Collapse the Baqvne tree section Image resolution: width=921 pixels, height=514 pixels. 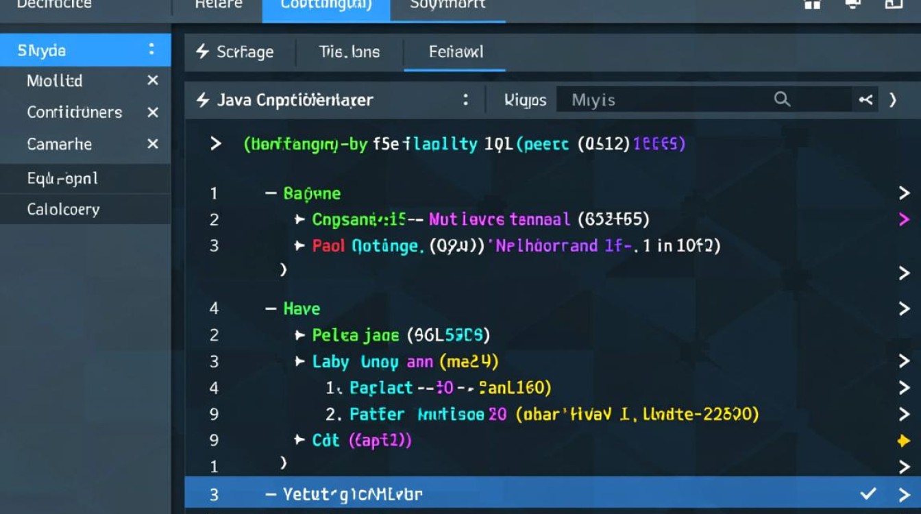tap(271, 194)
